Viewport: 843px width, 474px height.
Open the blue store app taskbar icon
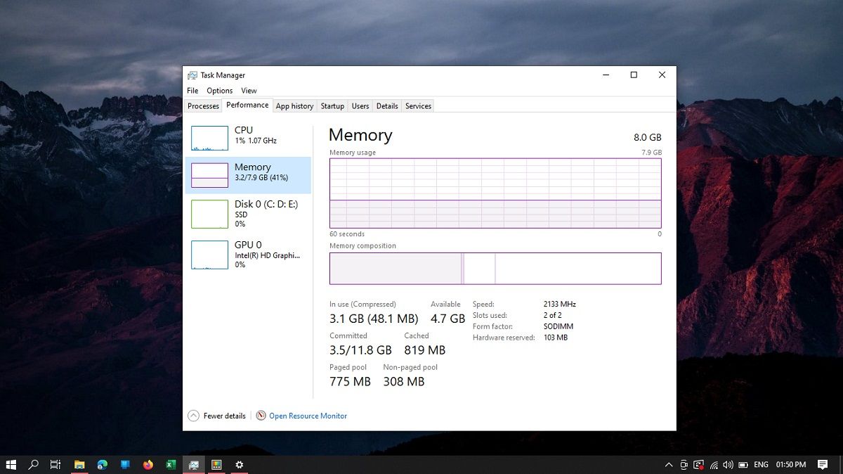(125, 464)
